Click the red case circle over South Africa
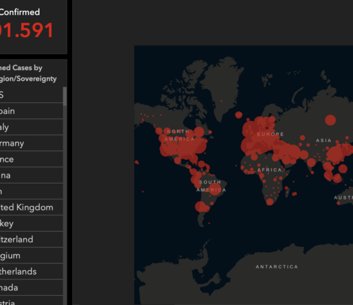The height and width of the screenshot is (305, 353). 270,202
